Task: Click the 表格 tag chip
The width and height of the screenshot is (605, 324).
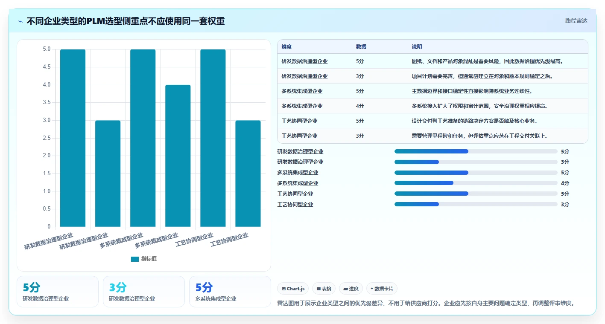Action: (x=324, y=289)
